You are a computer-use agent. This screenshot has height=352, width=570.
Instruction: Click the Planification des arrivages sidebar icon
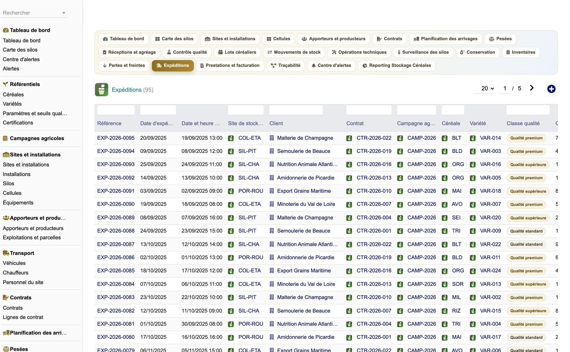click(x=6, y=333)
